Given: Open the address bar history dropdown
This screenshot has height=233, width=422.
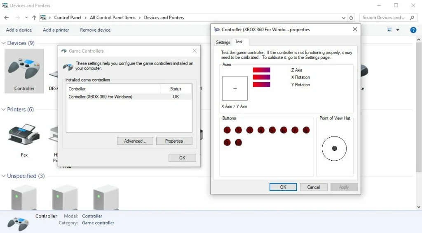Looking at the screenshot, I should (343, 18).
